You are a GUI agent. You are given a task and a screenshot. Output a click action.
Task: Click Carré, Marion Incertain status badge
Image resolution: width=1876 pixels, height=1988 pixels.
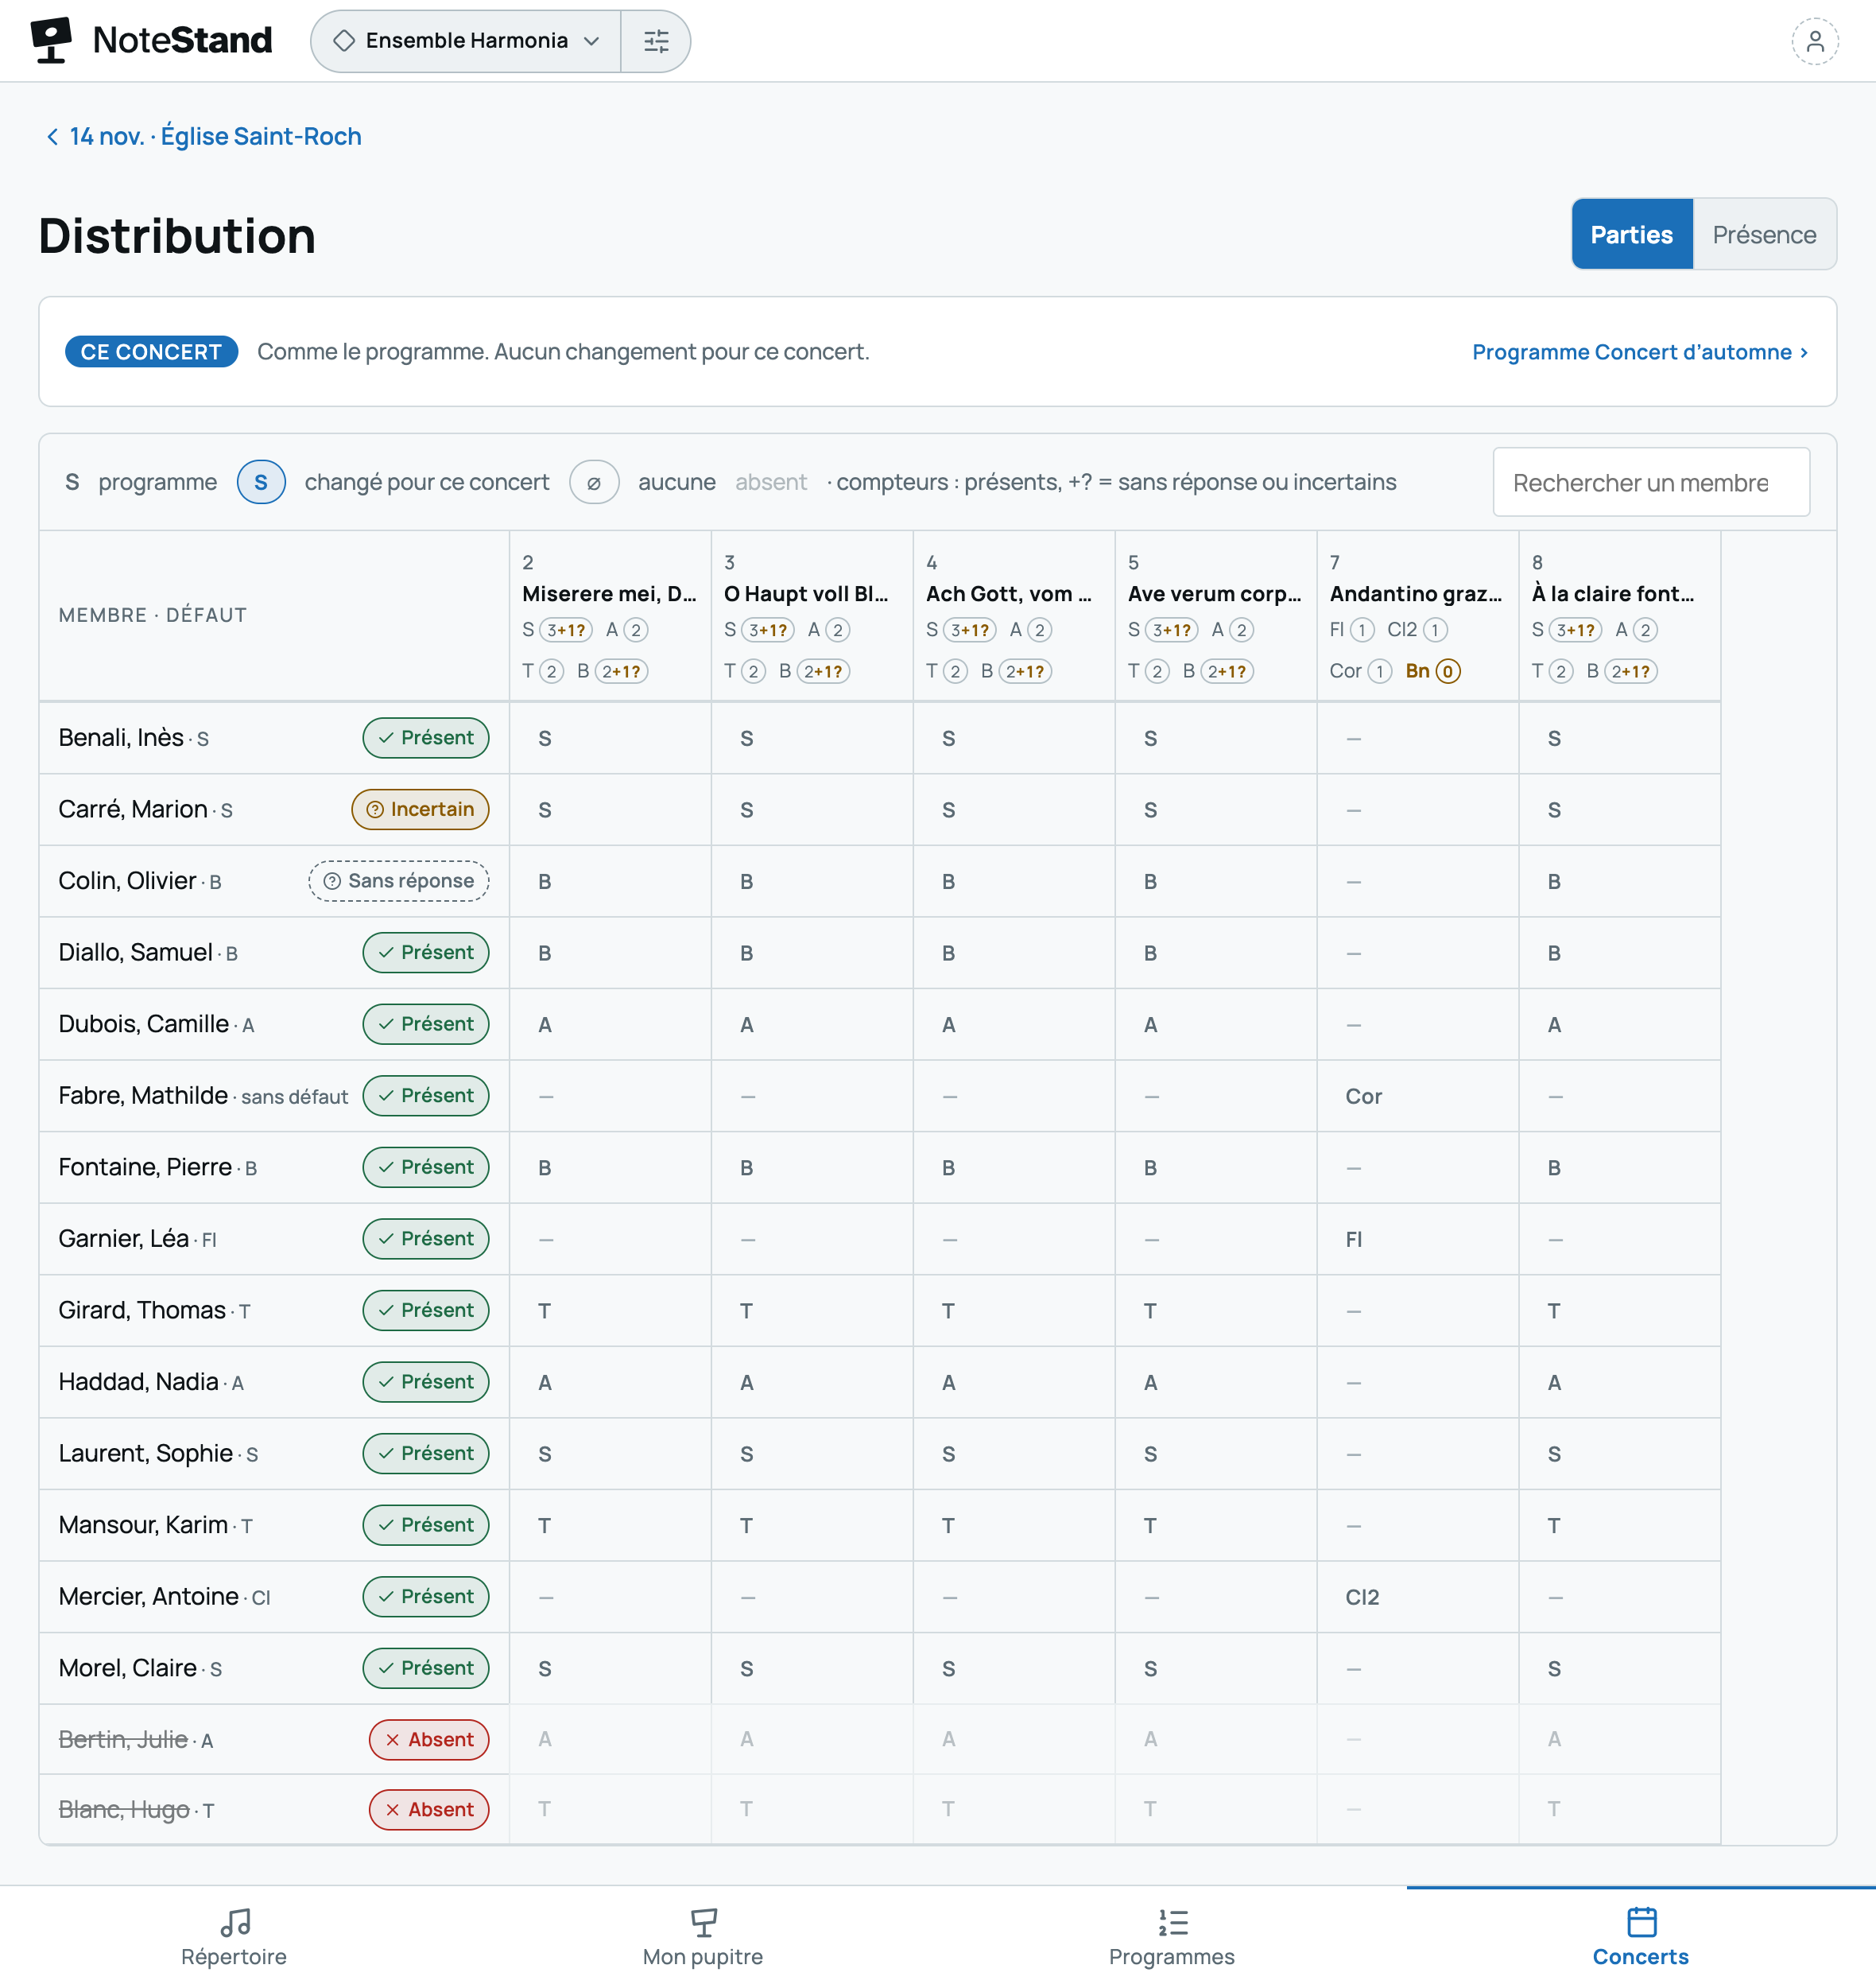(420, 810)
